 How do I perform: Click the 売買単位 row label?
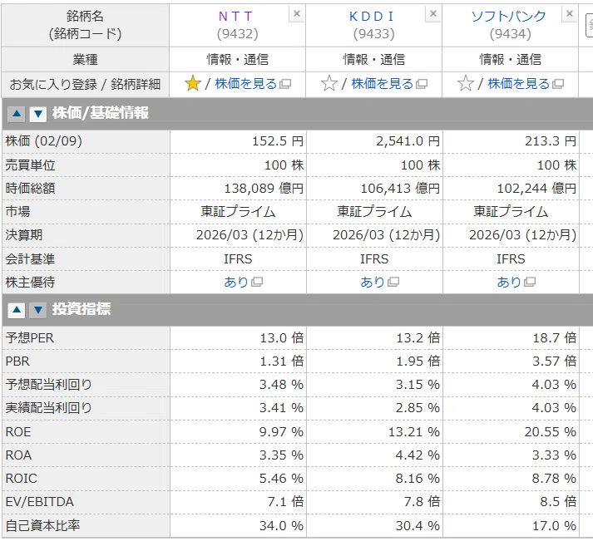point(30,165)
